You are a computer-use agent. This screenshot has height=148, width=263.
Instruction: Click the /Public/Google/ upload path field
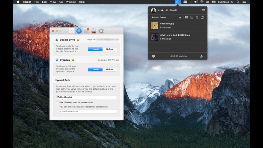point(86,97)
